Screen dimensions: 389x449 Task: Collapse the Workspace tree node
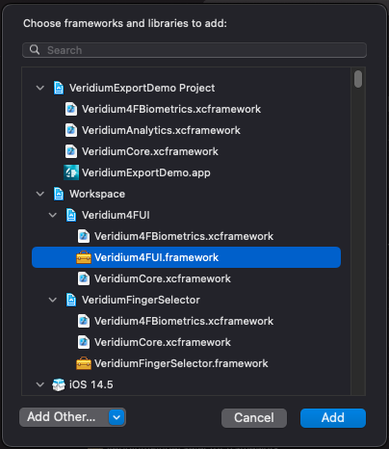[x=40, y=194]
